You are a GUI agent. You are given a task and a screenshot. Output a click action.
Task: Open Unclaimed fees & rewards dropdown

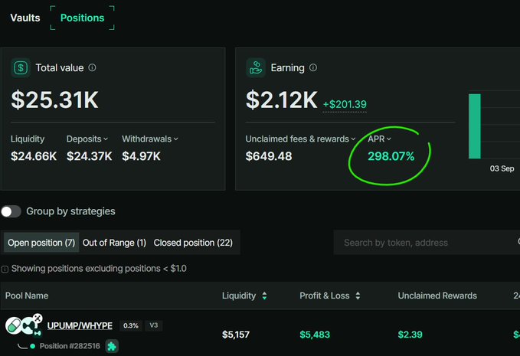point(300,139)
